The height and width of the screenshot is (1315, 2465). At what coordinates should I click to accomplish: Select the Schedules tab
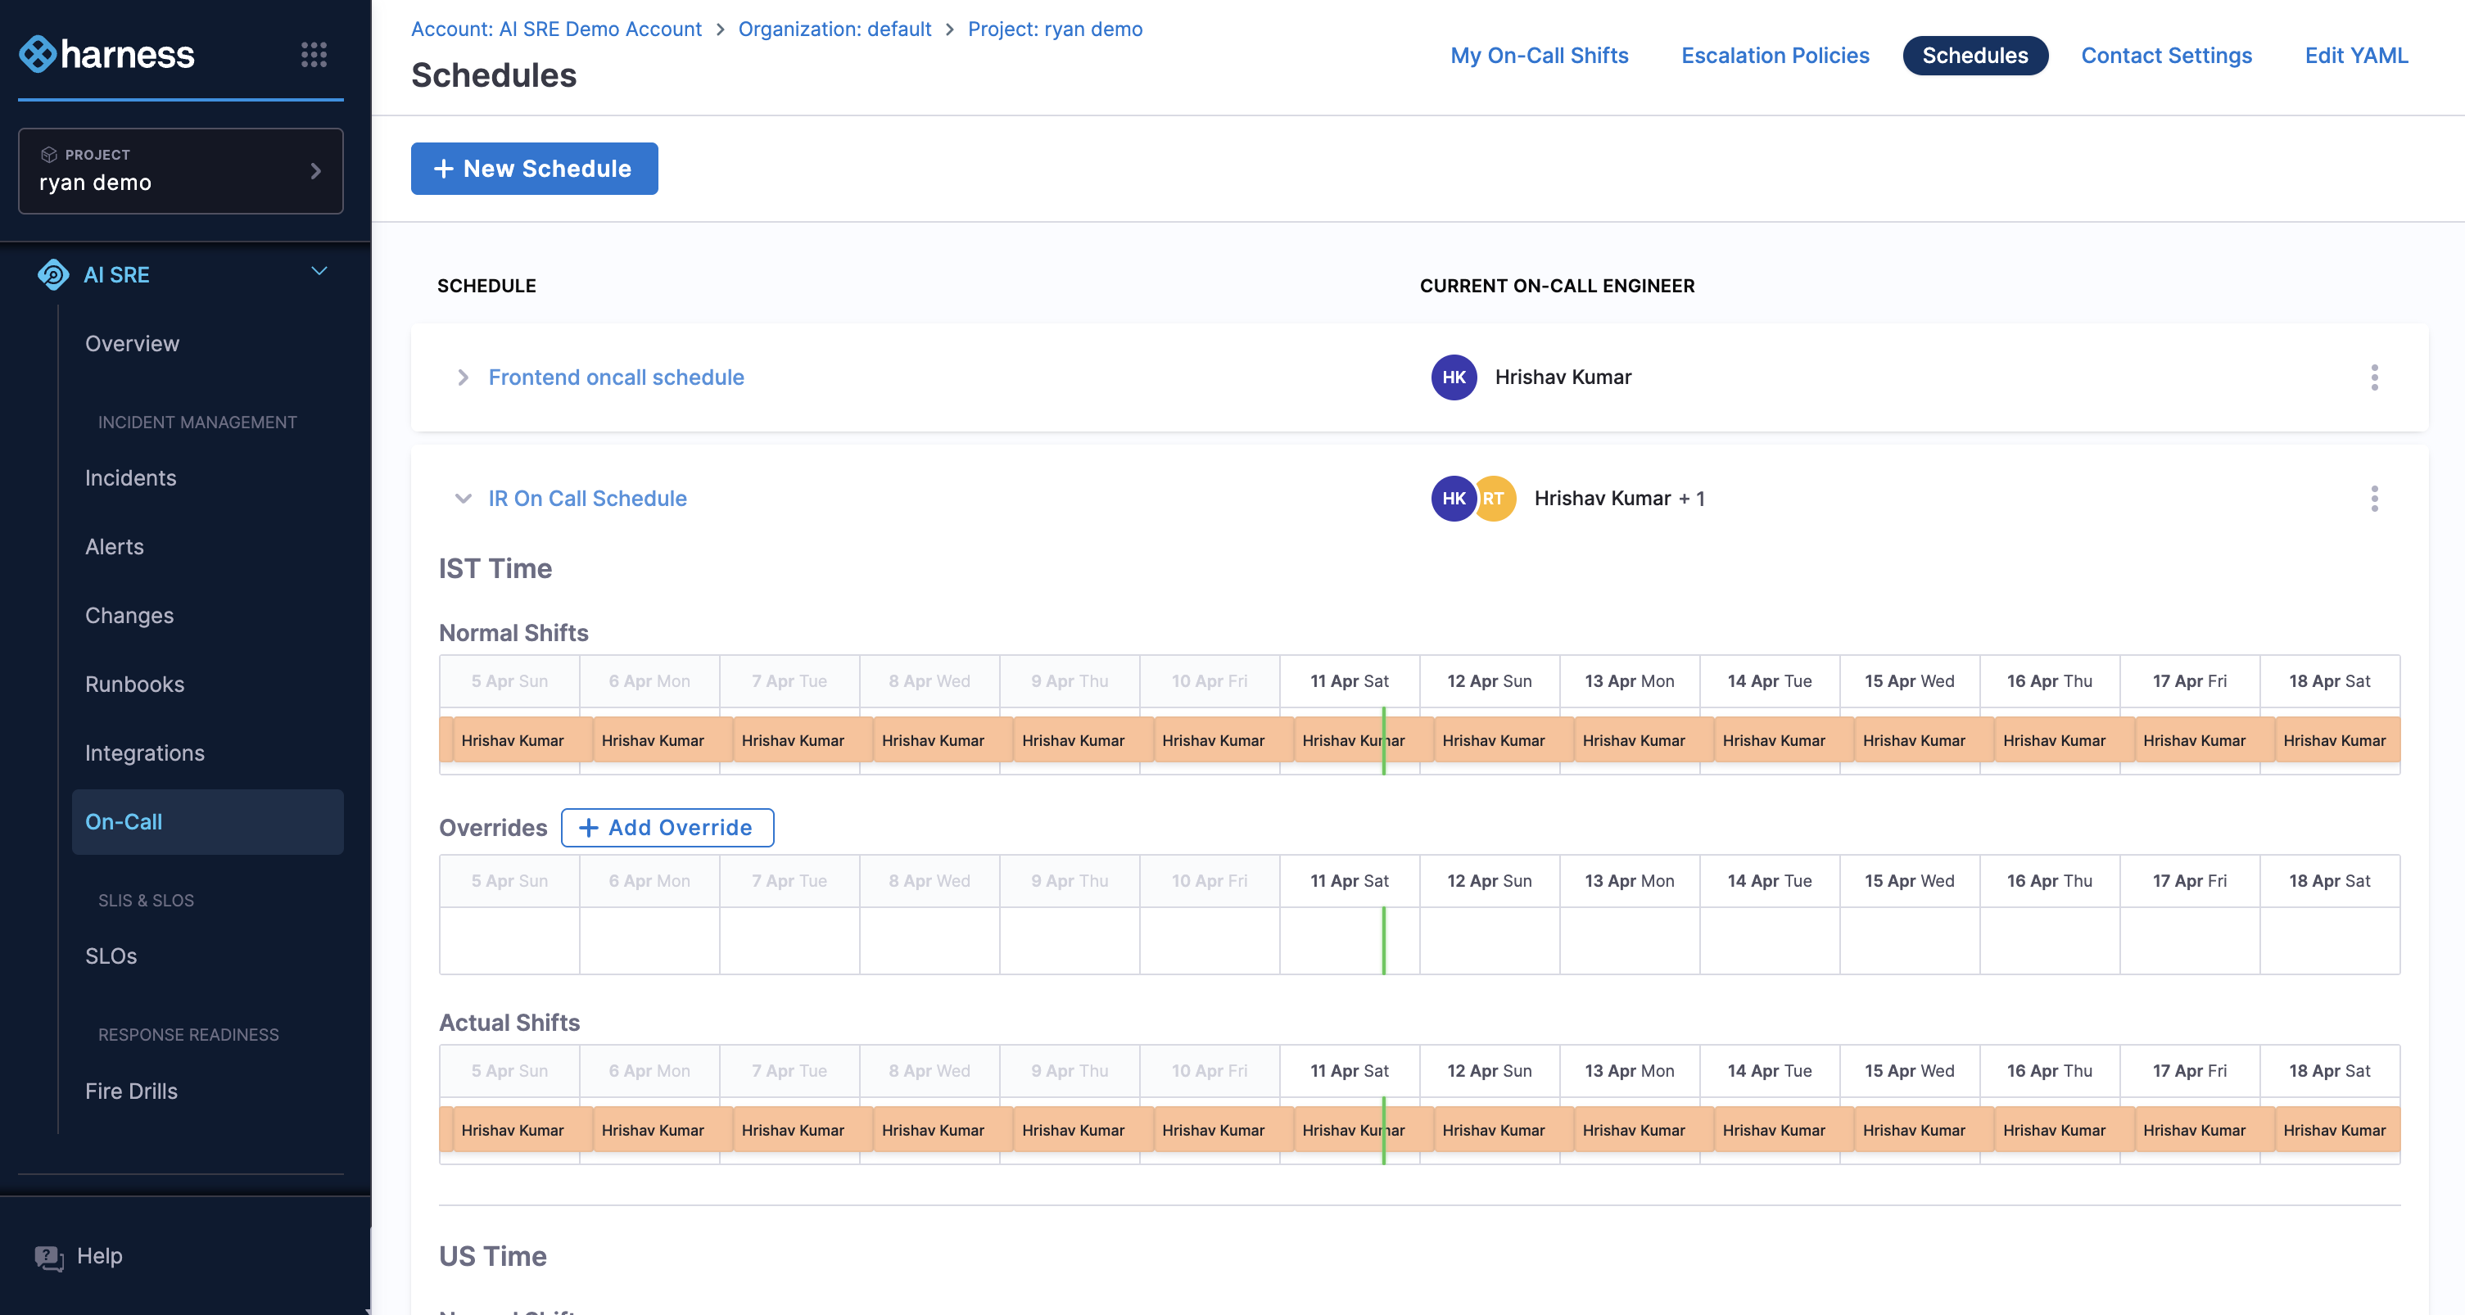[1974, 56]
